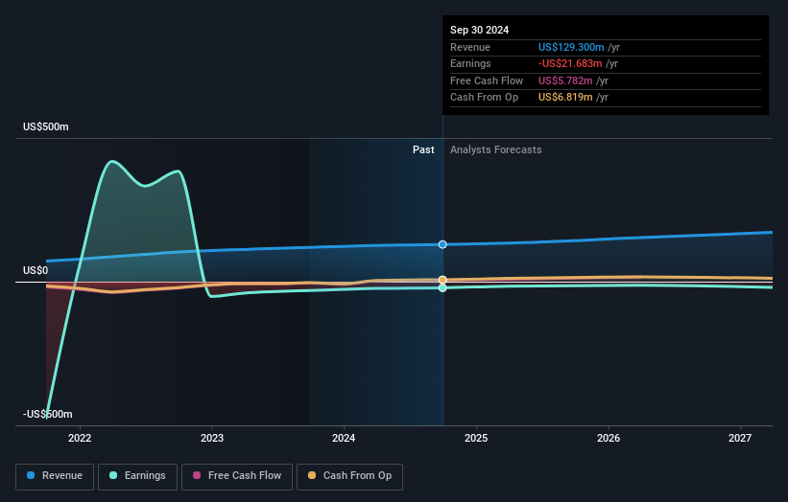Screen dimensions: 788x502
Task: Toggle the Revenue legend button
Action: click(x=55, y=476)
